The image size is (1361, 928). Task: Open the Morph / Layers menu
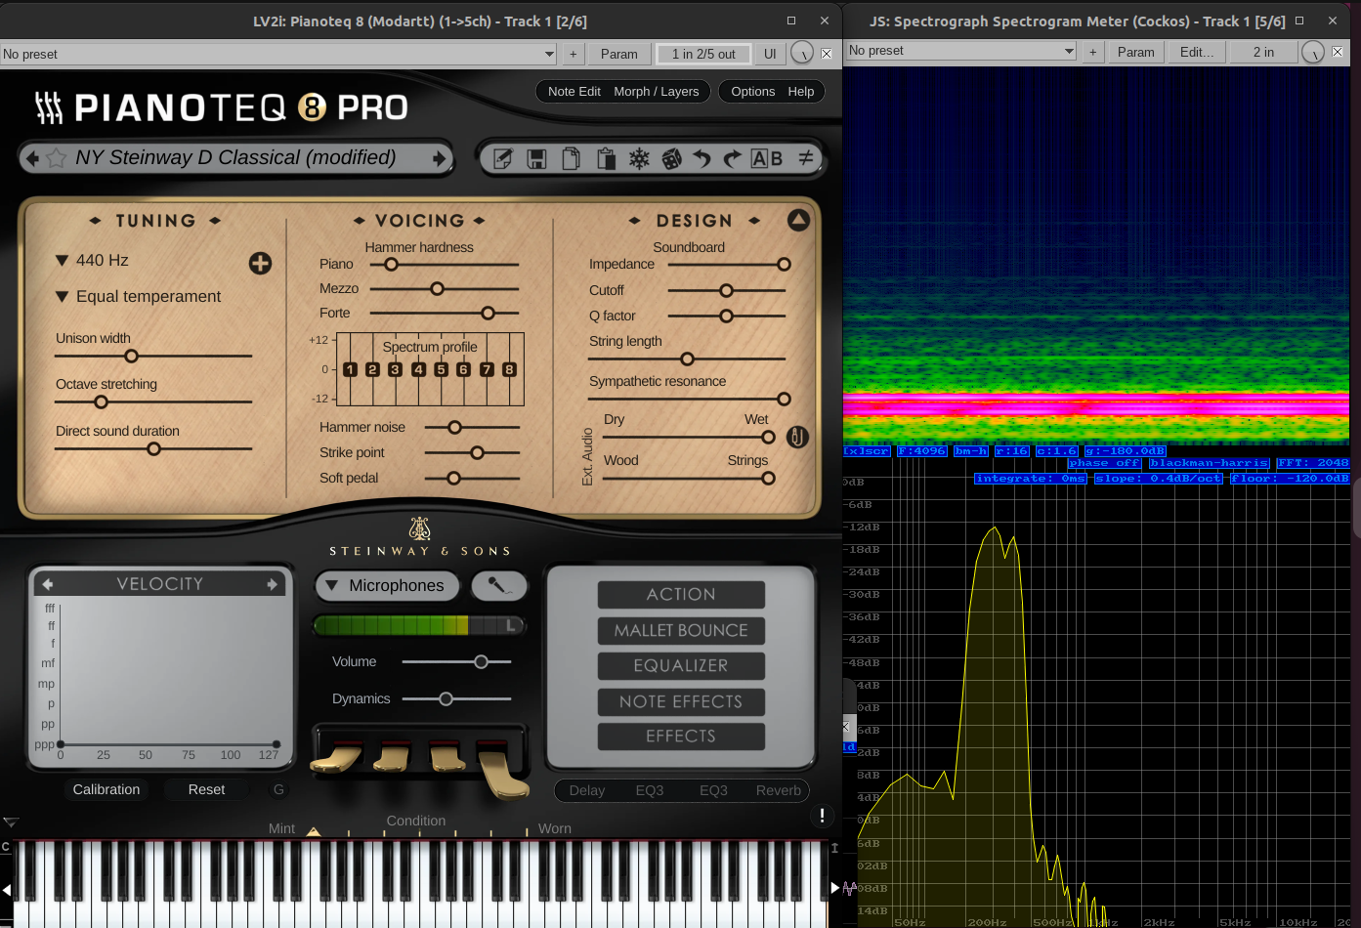(657, 91)
